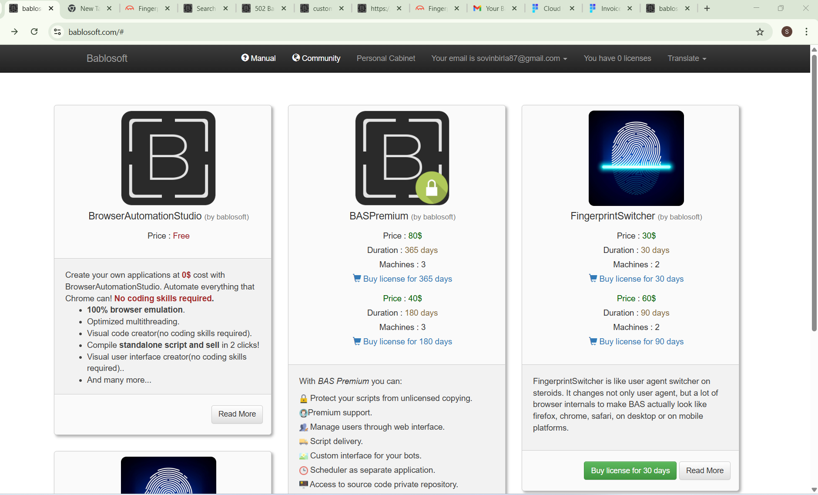Click the green lock badge on the BASPremium logo
Screen dimensions: 818x495
click(x=432, y=187)
